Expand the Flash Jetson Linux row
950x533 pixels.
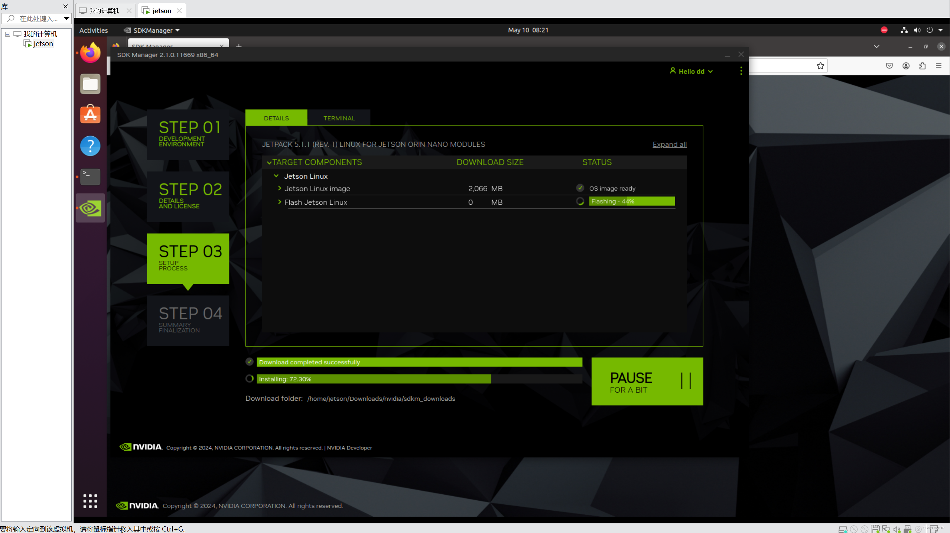point(280,202)
